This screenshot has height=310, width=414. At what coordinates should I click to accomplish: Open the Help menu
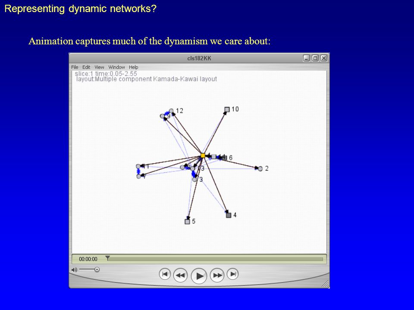(x=133, y=67)
